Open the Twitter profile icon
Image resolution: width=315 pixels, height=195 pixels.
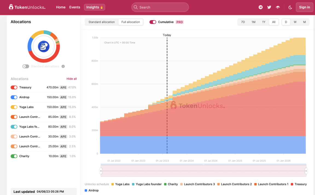269,7
